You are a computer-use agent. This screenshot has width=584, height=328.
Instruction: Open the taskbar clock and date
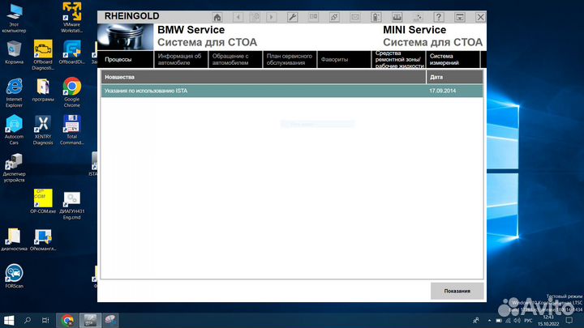tap(548, 321)
